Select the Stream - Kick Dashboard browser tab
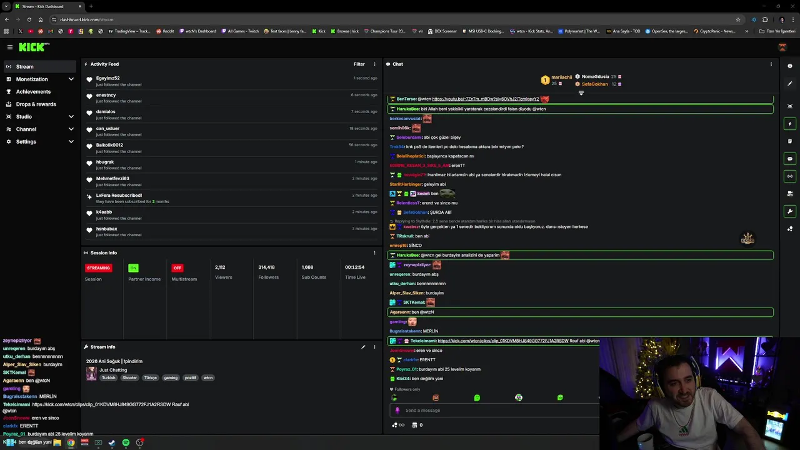 (x=49, y=6)
